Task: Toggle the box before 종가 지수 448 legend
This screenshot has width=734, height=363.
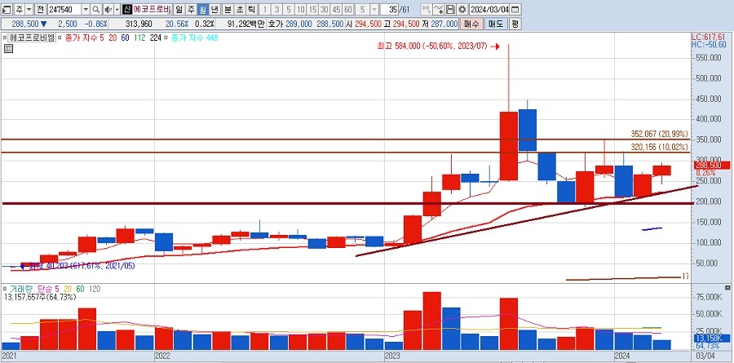Action: (166, 38)
